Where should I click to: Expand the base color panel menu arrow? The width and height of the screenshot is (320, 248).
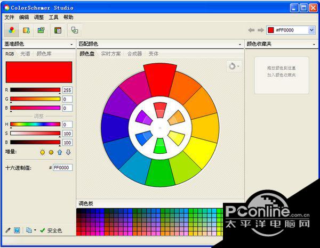pos(71,44)
